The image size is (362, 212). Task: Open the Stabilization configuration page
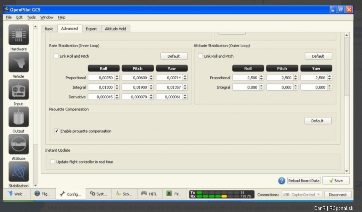click(19, 171)
